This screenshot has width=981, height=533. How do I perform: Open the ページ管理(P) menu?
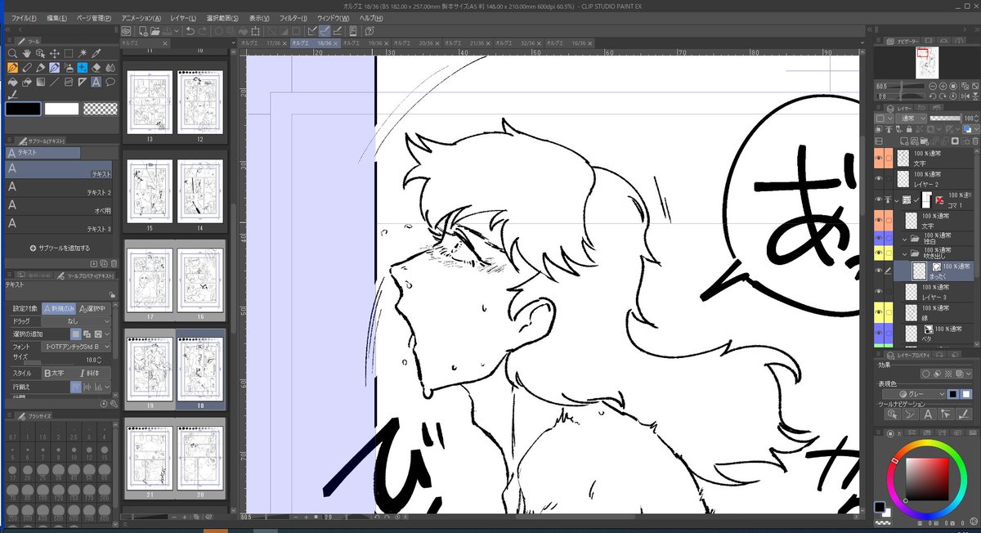(94, 17)
